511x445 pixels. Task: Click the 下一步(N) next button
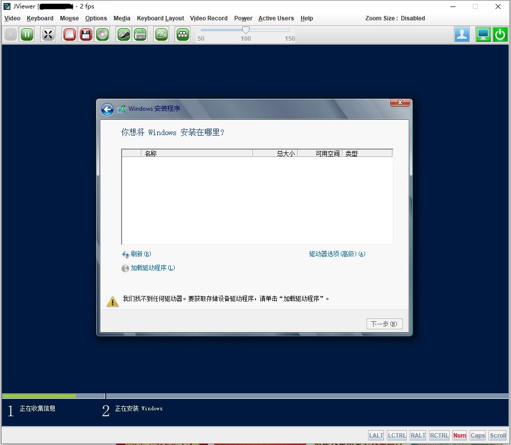point(384,324)
